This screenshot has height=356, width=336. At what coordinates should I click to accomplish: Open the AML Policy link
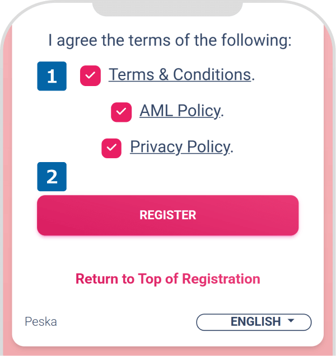tap(179, 111)
